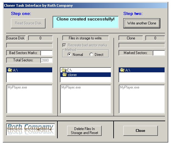Click the Marked Sectors value field
The height and width of the screenshot is (145, 171).
(x=159, y=53)
